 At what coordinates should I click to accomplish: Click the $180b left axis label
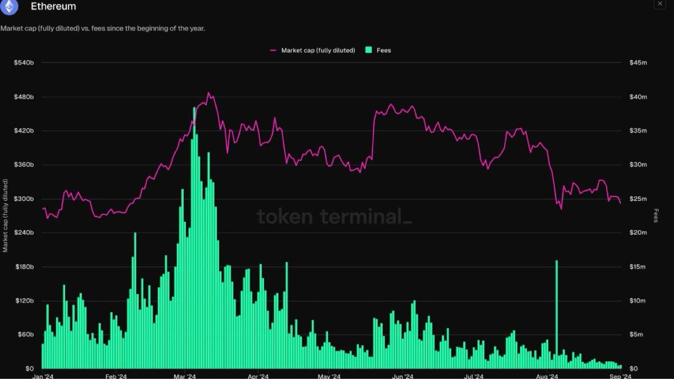coord(23,267)
